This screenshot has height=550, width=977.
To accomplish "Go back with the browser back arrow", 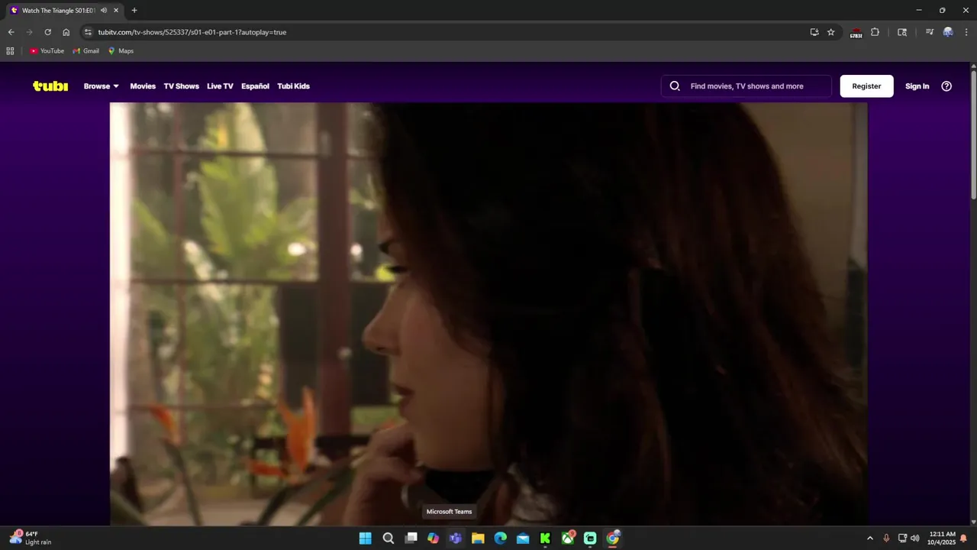I will coord(11,32).
